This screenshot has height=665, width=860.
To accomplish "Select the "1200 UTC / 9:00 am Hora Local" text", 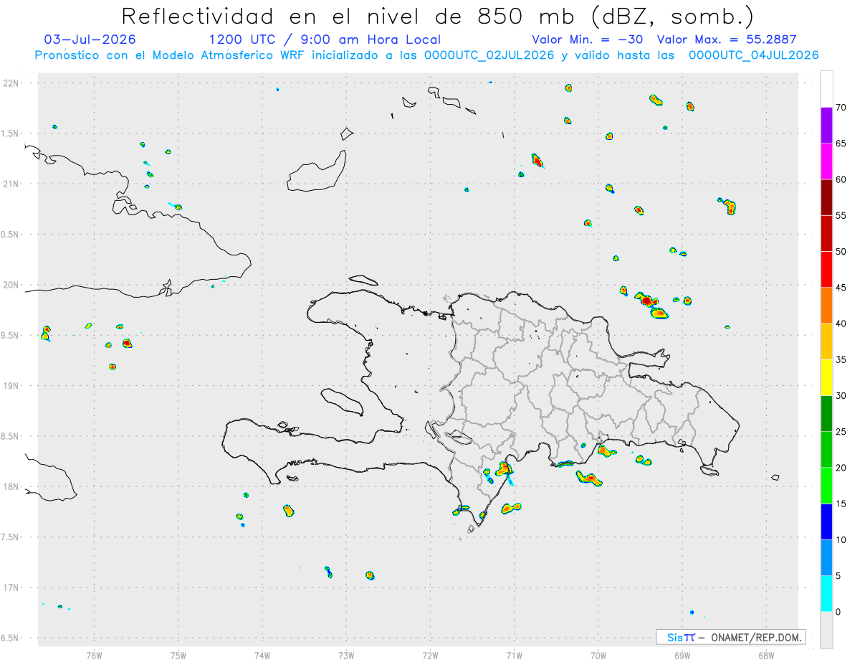I will (325, 39).
